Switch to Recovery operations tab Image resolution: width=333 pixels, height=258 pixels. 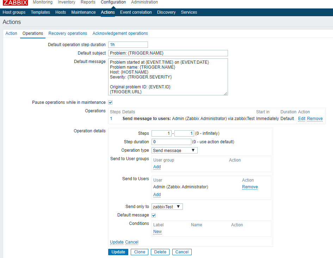pos(68,33)
